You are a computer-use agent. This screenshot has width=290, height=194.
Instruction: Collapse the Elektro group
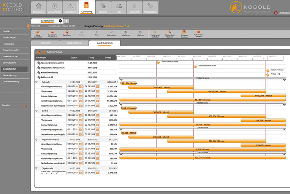pos(37,111)
